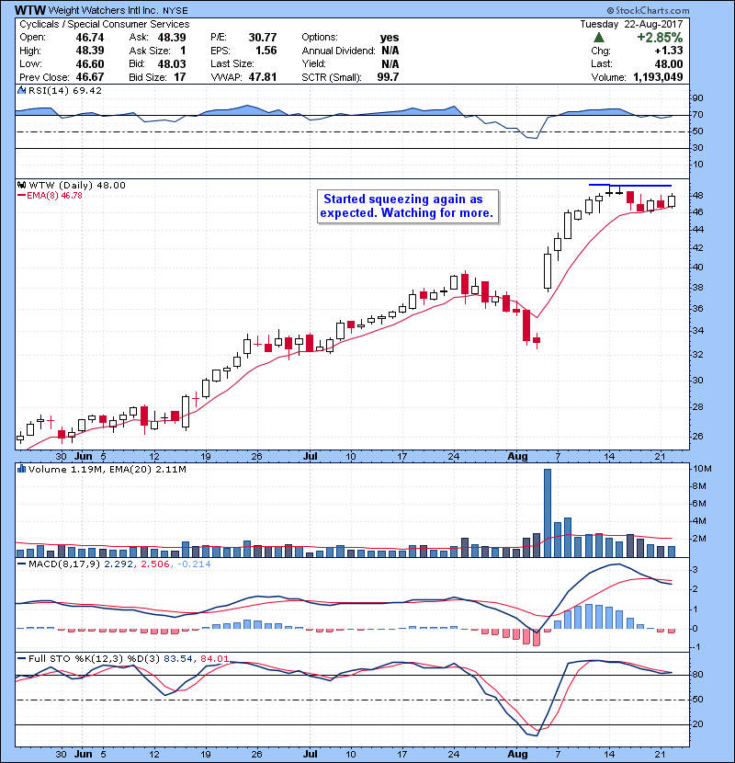Click the MACD signal value 2.506
Image resolution: width=735 pixels, height=763 pixels.
(154, 564)
